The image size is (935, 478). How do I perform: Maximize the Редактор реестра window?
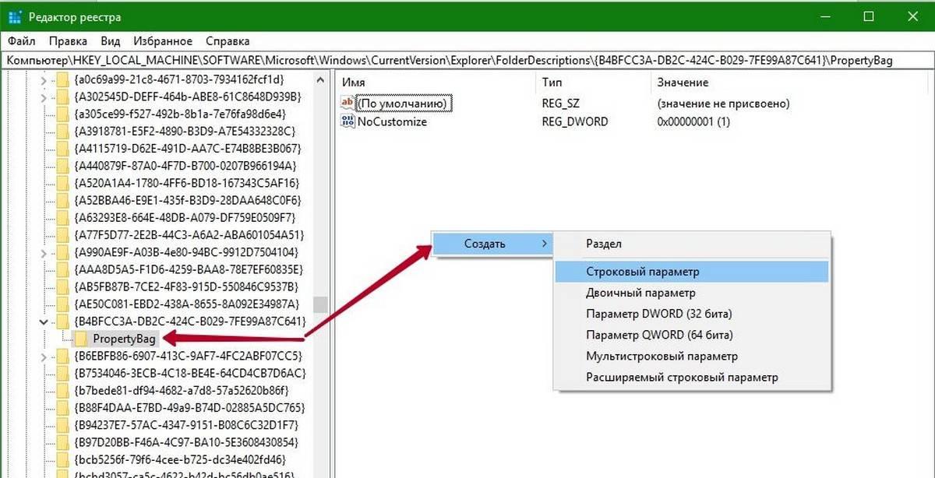[x=869, y=16]
